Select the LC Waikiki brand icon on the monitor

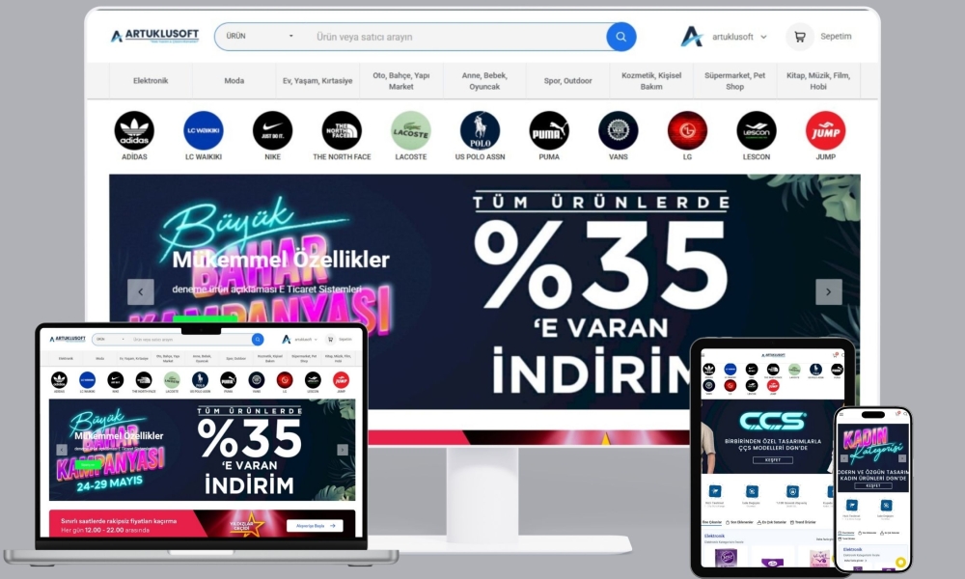[203, 130]
